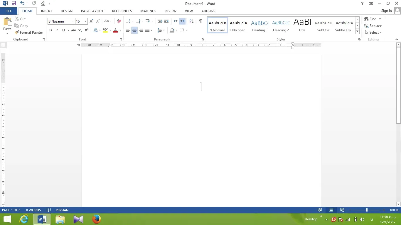
Task: Open the font size dropdown
Action: 85,21
